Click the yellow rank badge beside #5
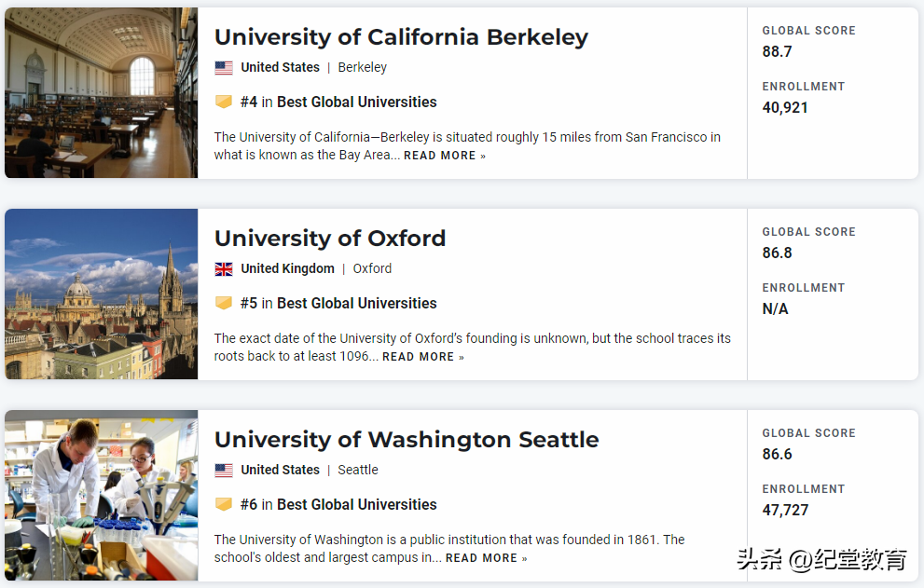924x588 pixels. [x=224, y=303]
